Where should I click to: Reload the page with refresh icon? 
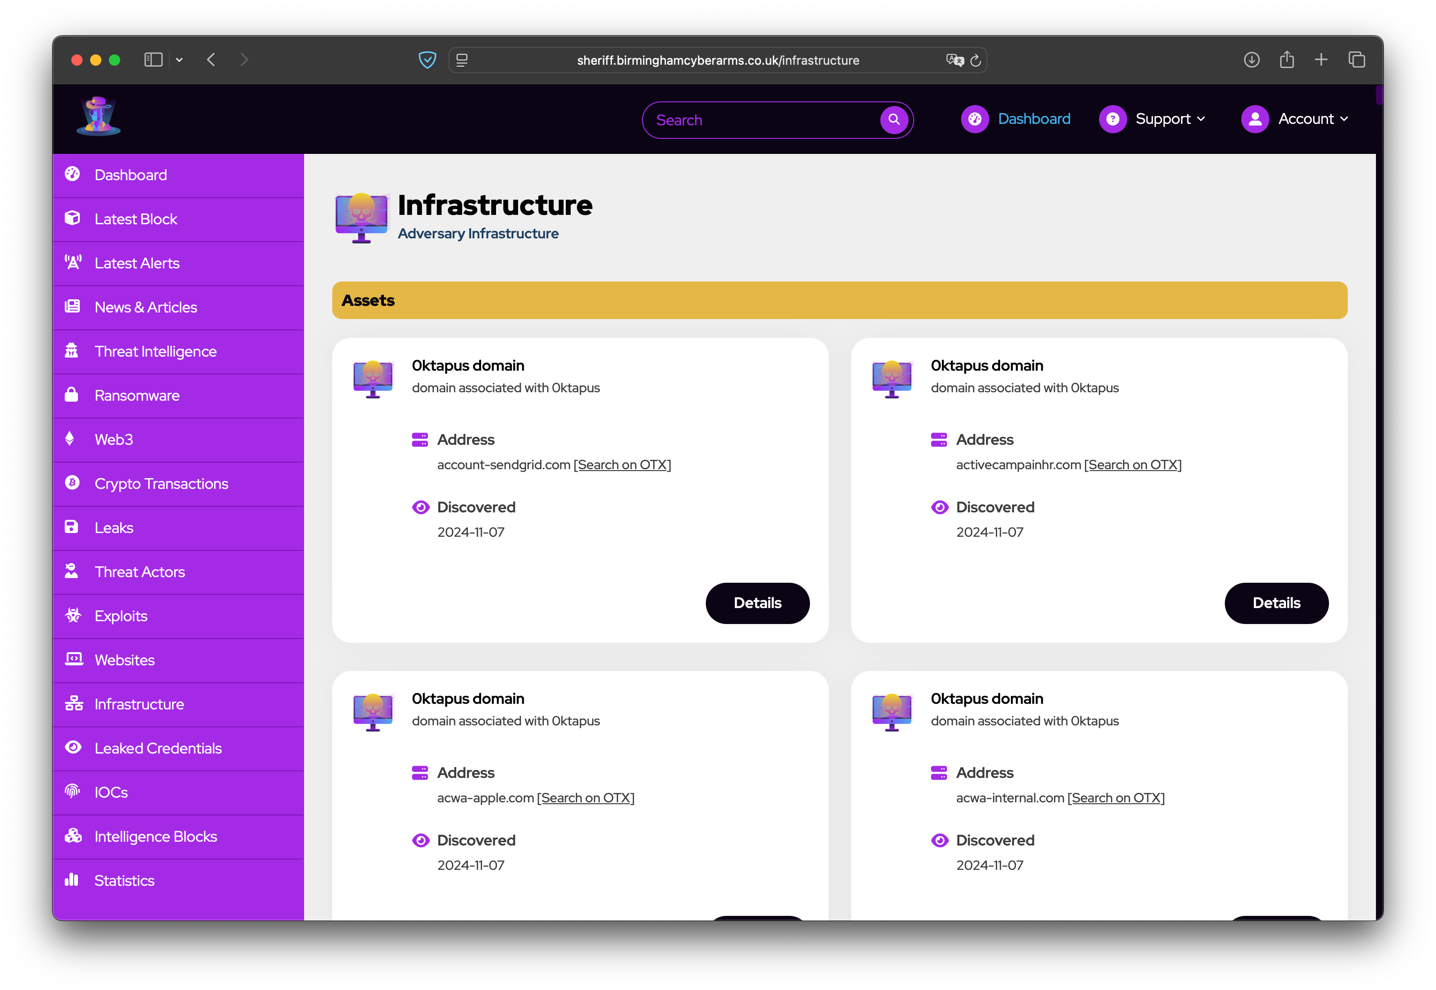point(975,60)
